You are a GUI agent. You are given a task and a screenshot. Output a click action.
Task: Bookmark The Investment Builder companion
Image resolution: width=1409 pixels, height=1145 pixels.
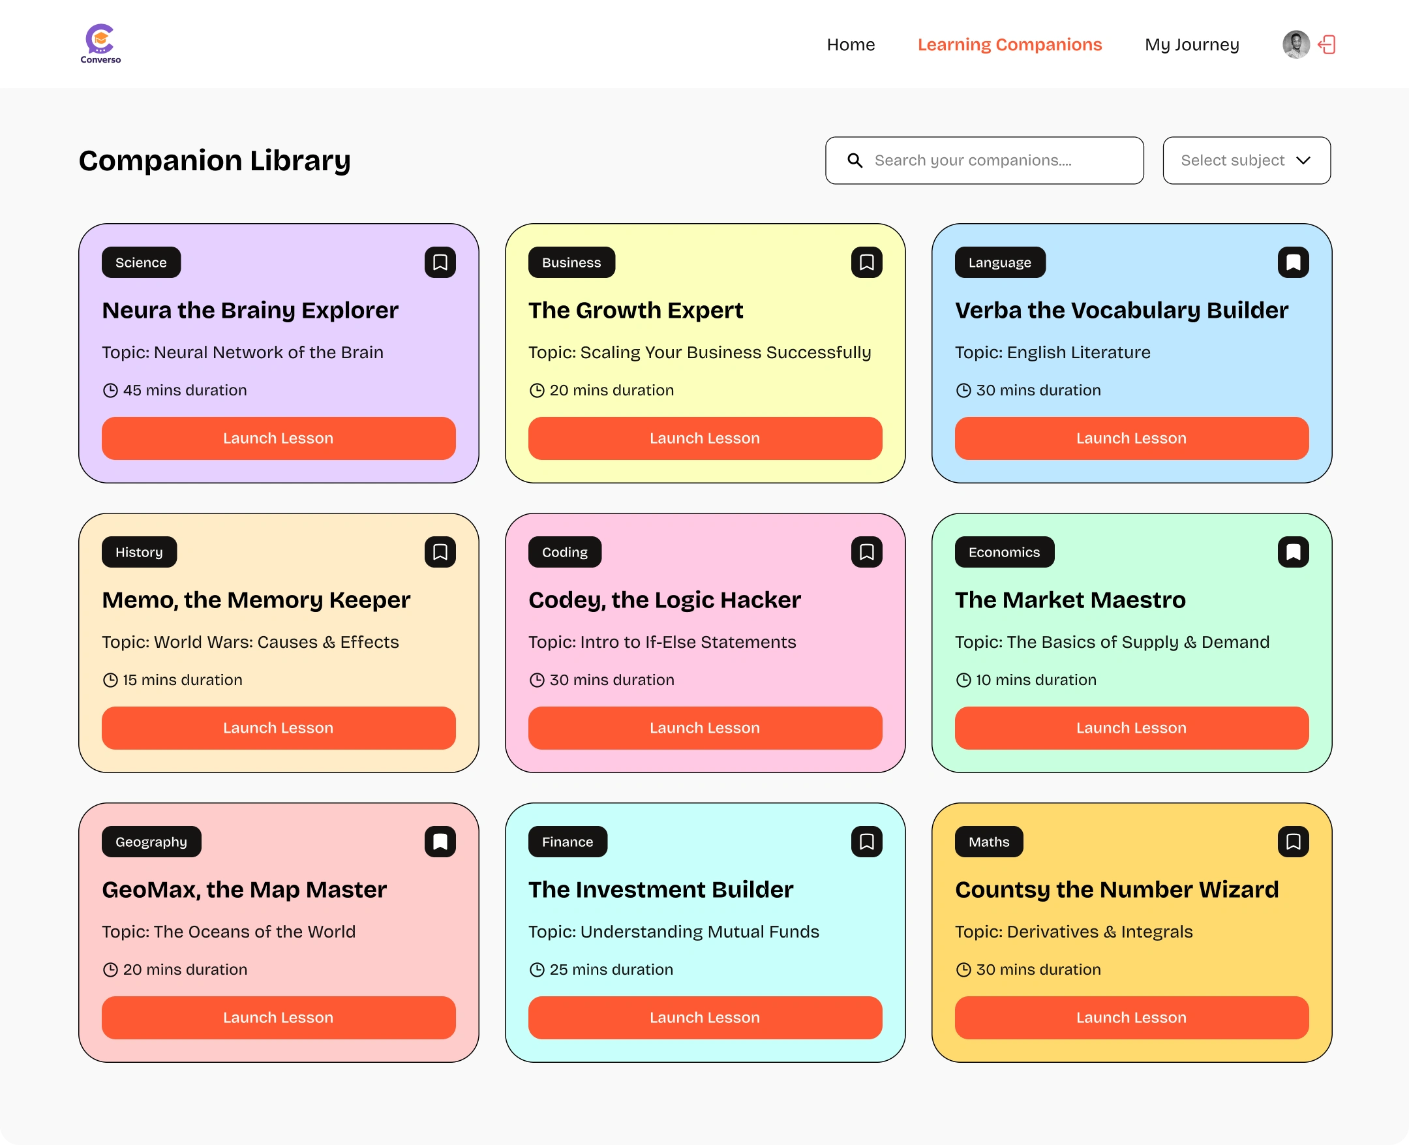click(x=866, y=842)
